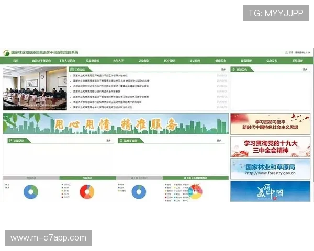Select the 性别统计 chart tab
Screen dimensions: 314x251
tap(31, 178)
